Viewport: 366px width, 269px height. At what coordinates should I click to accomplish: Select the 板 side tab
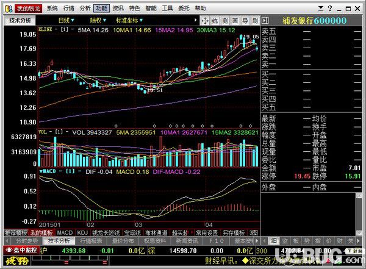pos(296,241)
